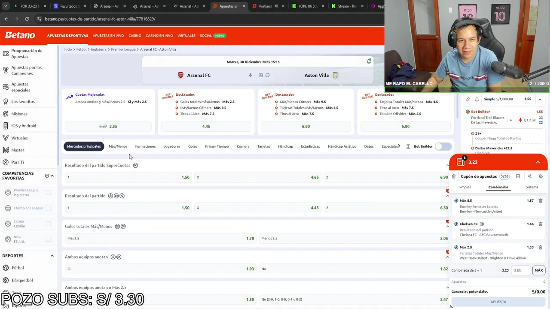Image resolution: width=550 pixels, height=309 pixels.
Task: Open the match chat bubble icon
Action: (x=267, y=75)
